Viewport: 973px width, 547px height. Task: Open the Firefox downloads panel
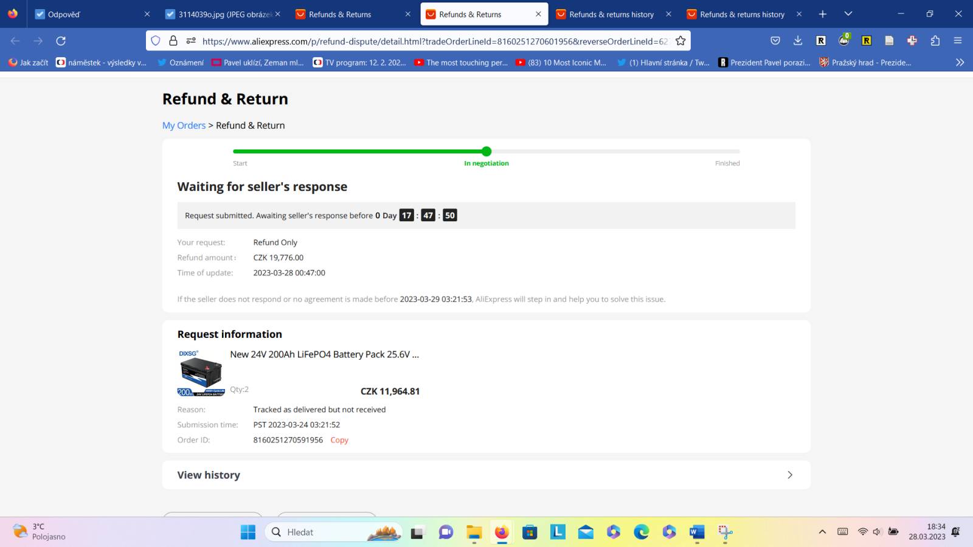[798, 41]
